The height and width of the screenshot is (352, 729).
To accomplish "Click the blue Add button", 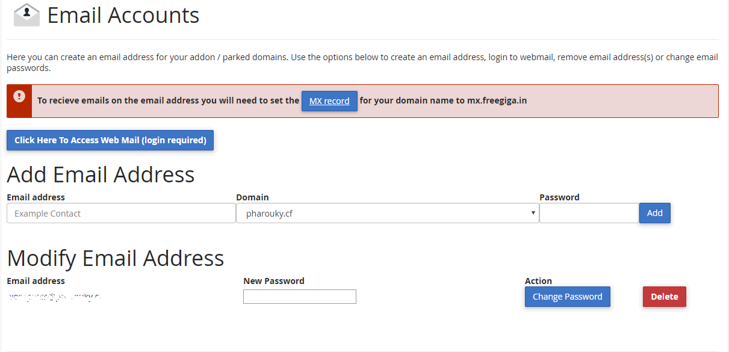I will click(655, 213).
